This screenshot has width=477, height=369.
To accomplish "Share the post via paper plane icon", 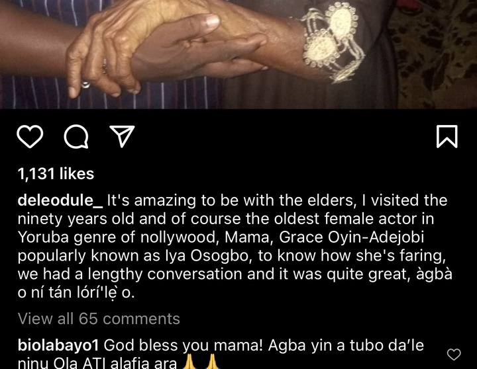I will click(122, 136).
